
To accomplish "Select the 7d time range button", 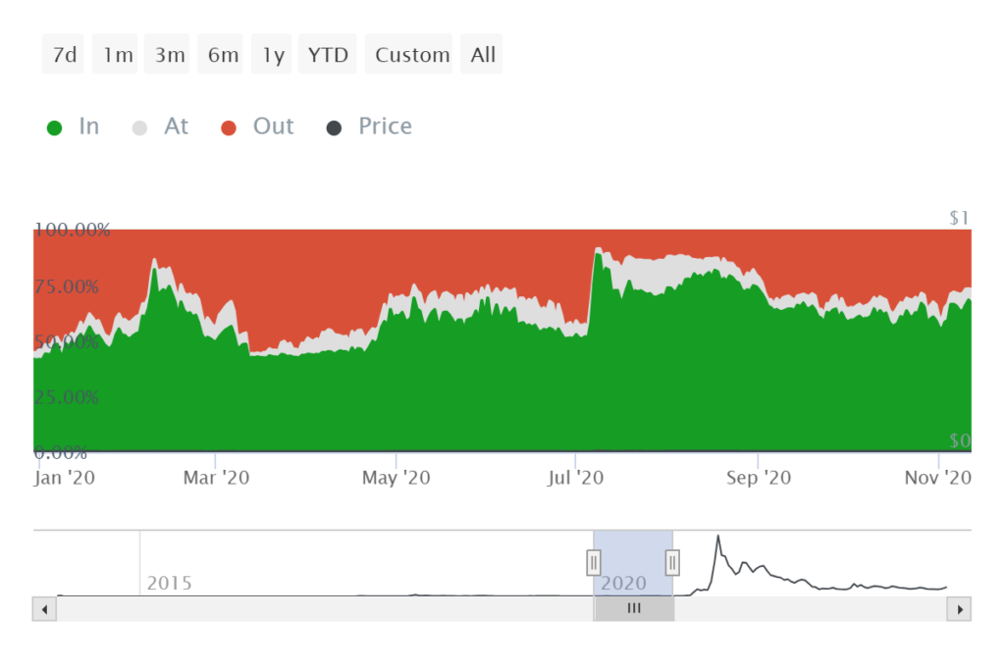I will [x=63, y=55].
